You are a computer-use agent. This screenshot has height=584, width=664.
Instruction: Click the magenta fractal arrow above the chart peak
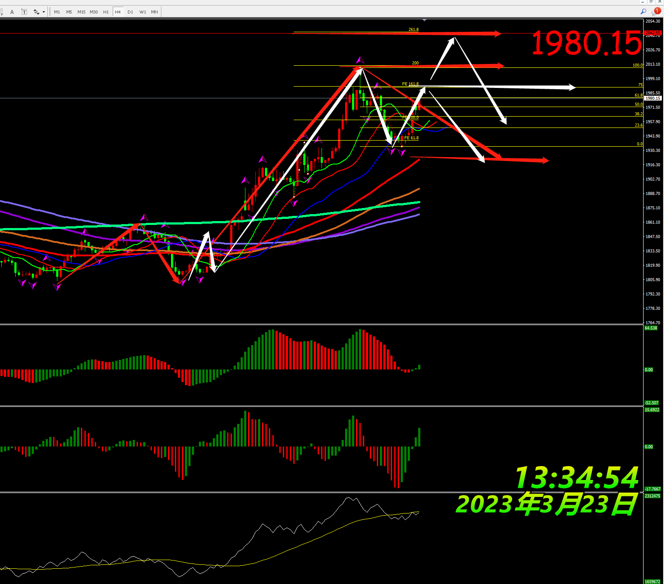point(360,60)
